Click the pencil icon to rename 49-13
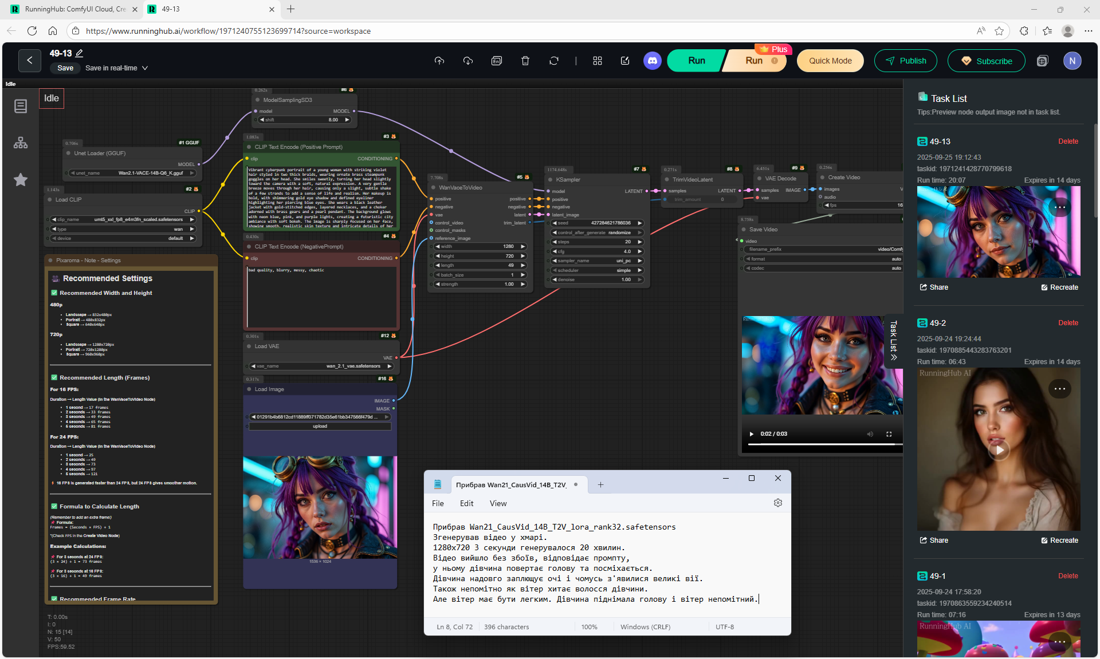 [80, 53]
